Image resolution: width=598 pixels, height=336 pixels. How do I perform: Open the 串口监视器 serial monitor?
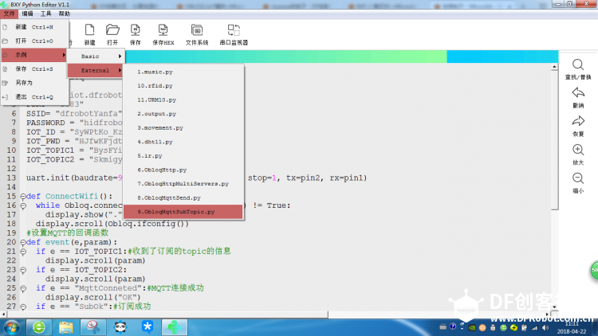234,34
